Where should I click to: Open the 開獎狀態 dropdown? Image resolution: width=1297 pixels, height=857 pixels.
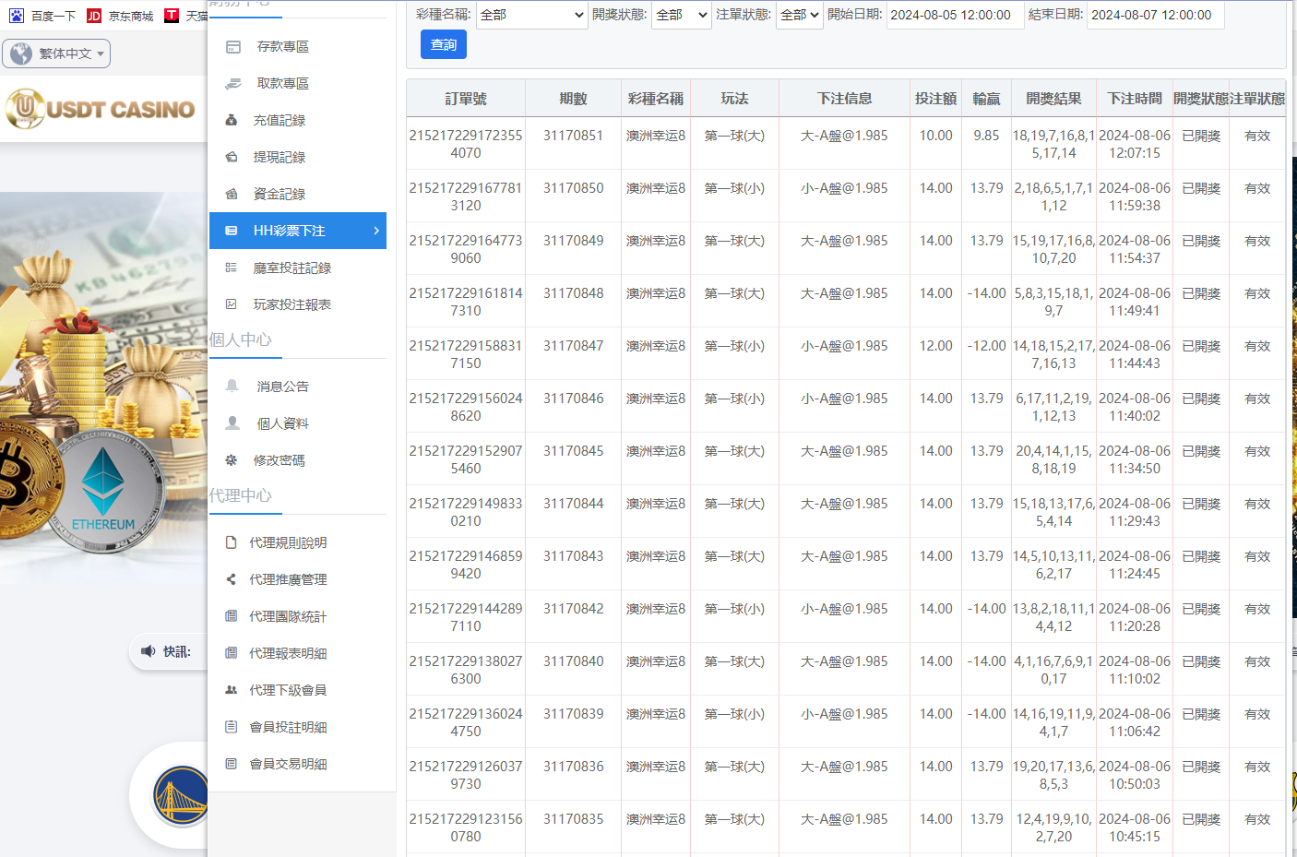(681, 15)
